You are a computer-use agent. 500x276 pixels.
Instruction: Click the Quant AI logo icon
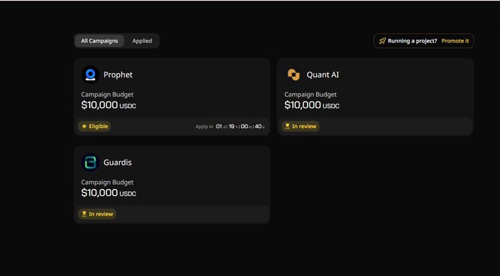coord(294,74)
